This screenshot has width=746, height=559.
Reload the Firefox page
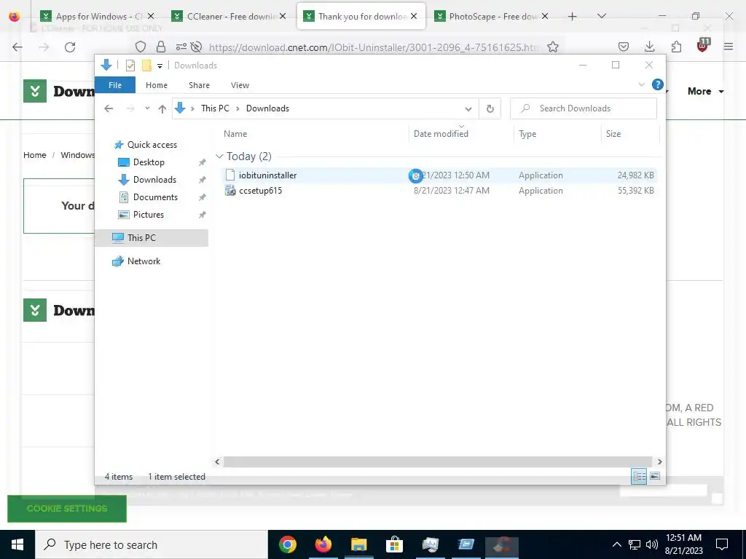click(70, 47)
